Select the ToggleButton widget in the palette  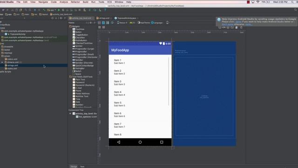click(x=80, y=35)
